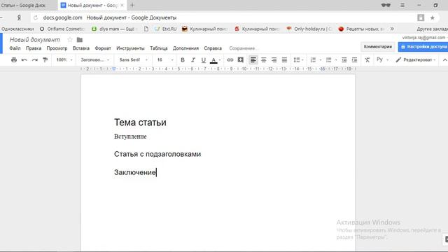Open the Дополнения menu
448x252 pixels.
[x=185, y=48]
